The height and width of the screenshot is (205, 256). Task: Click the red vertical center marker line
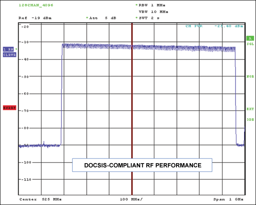pyautogui.click(x=132, y=106)
